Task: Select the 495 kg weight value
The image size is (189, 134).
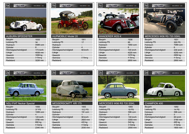Action: (x=177, y=122)
